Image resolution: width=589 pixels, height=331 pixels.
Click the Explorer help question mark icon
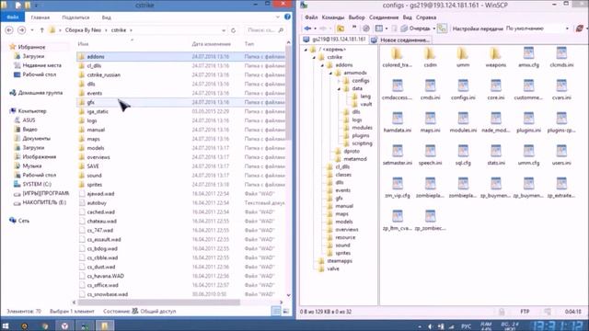pos(287,17)
